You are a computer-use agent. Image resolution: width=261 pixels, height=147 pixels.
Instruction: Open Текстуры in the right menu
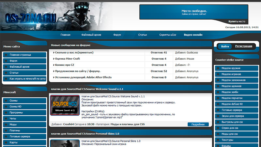(237, 140)
